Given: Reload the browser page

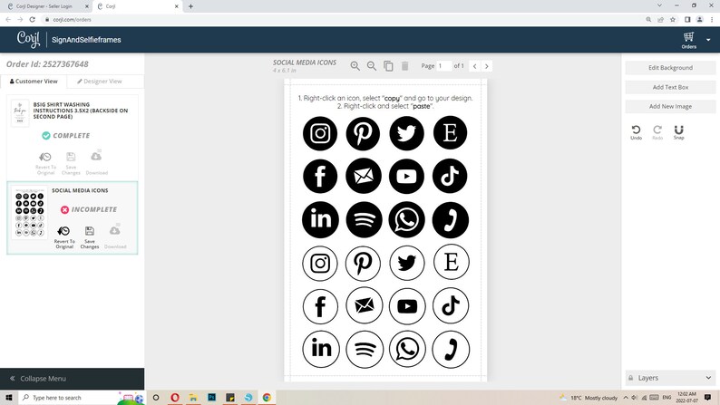Looking at the screenshot, I should 32,20.
